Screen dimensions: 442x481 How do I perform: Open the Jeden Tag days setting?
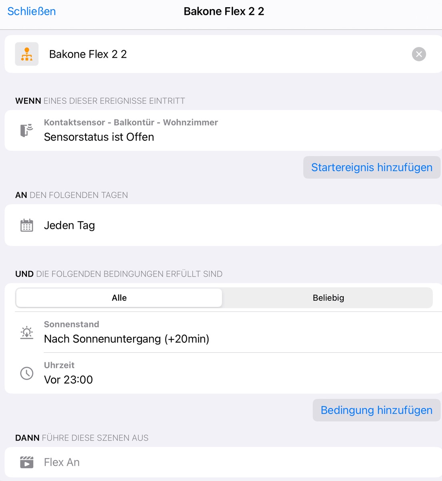pos(223,225)
